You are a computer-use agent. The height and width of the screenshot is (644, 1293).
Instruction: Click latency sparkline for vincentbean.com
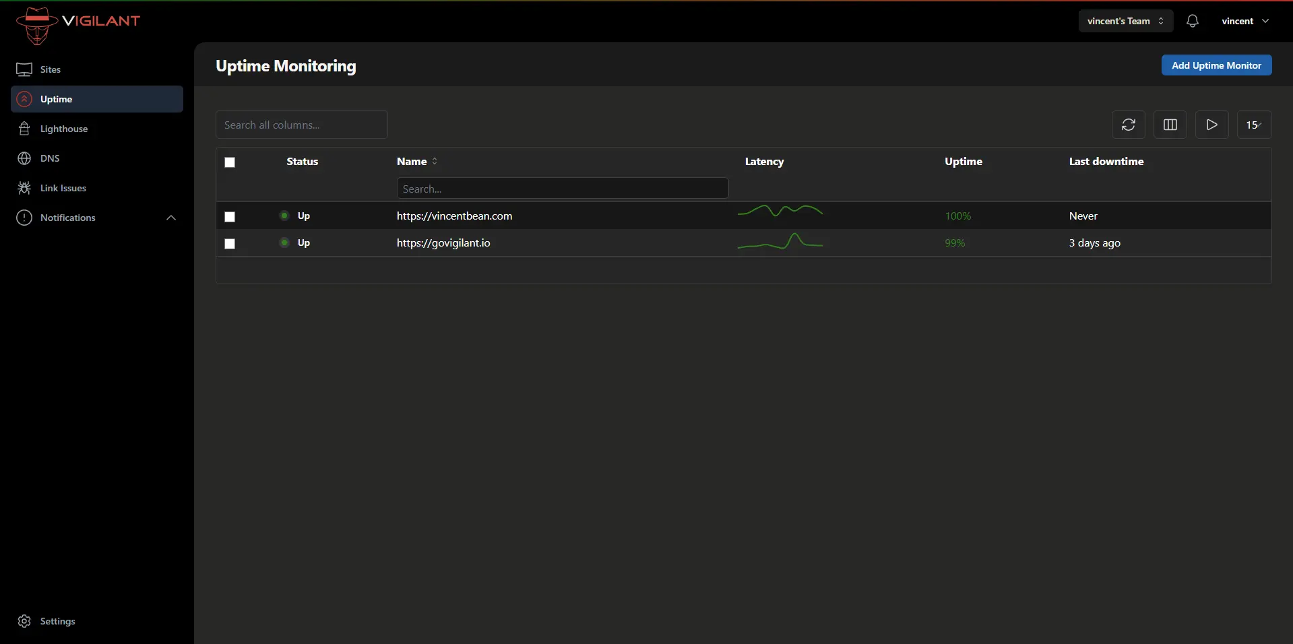tap(780, 211)
